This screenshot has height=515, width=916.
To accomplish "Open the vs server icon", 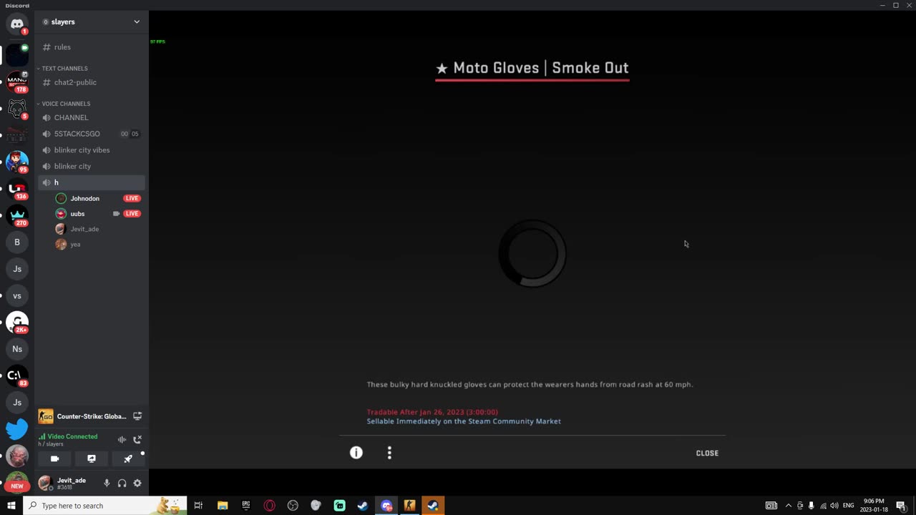I will coord(17,295).
